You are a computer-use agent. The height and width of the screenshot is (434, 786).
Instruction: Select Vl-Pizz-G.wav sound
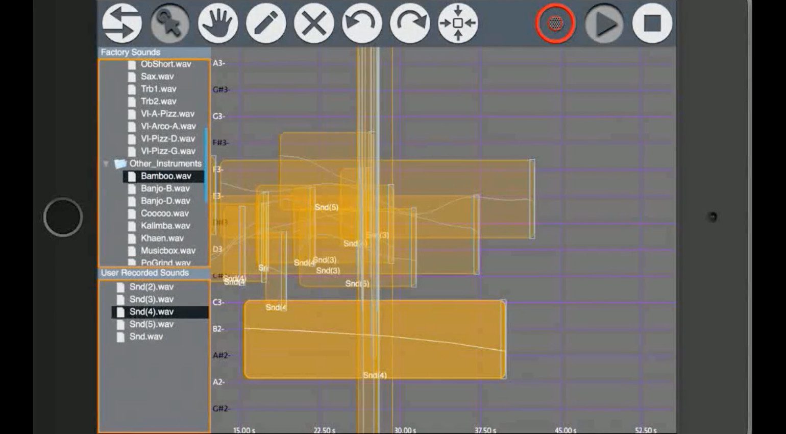click(x=168, y=151)
